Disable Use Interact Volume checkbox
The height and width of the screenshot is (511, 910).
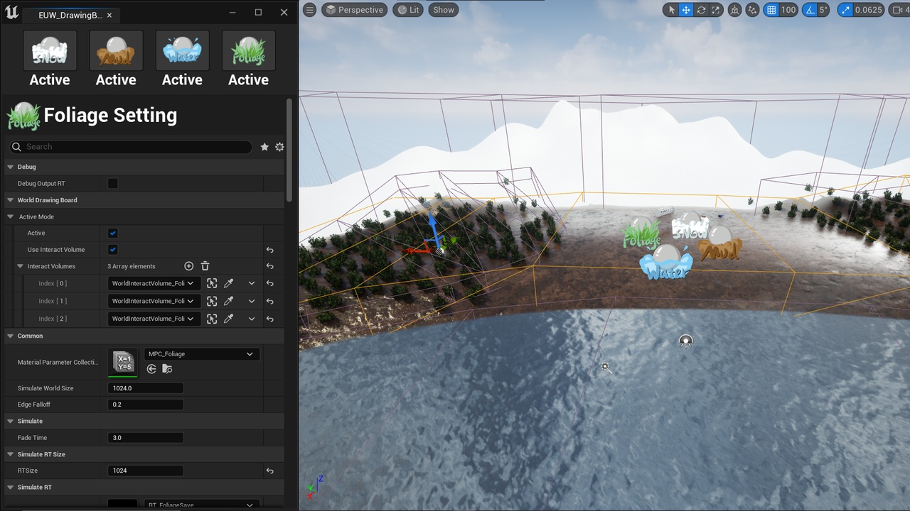(x=112, y=250)
